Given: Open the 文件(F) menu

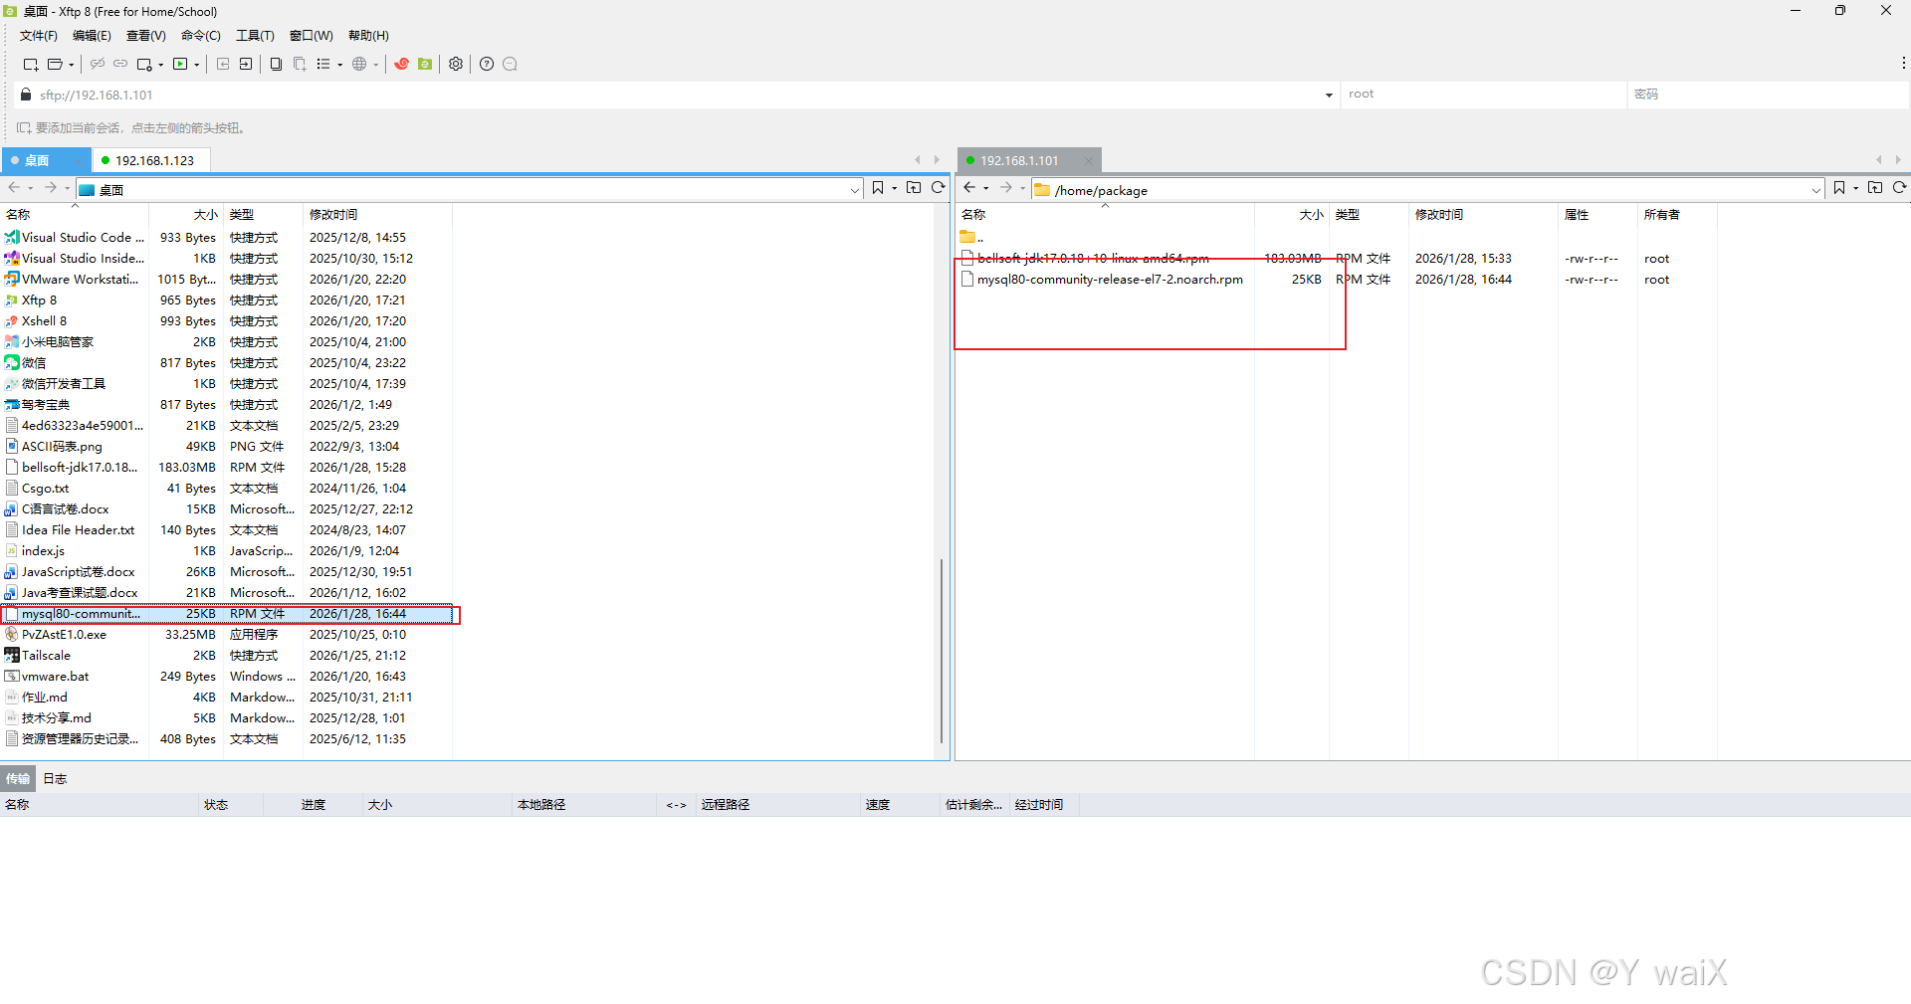Looking at the screenshot, I should tap(39, 36).
